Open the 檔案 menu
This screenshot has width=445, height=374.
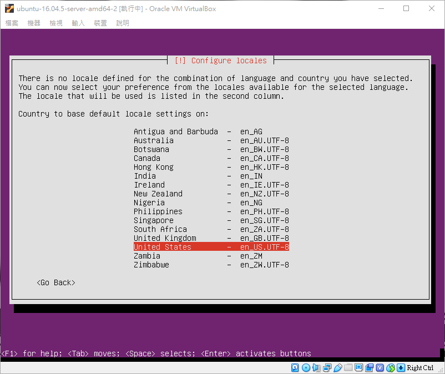pyautogui.click(x=12, y=23)
